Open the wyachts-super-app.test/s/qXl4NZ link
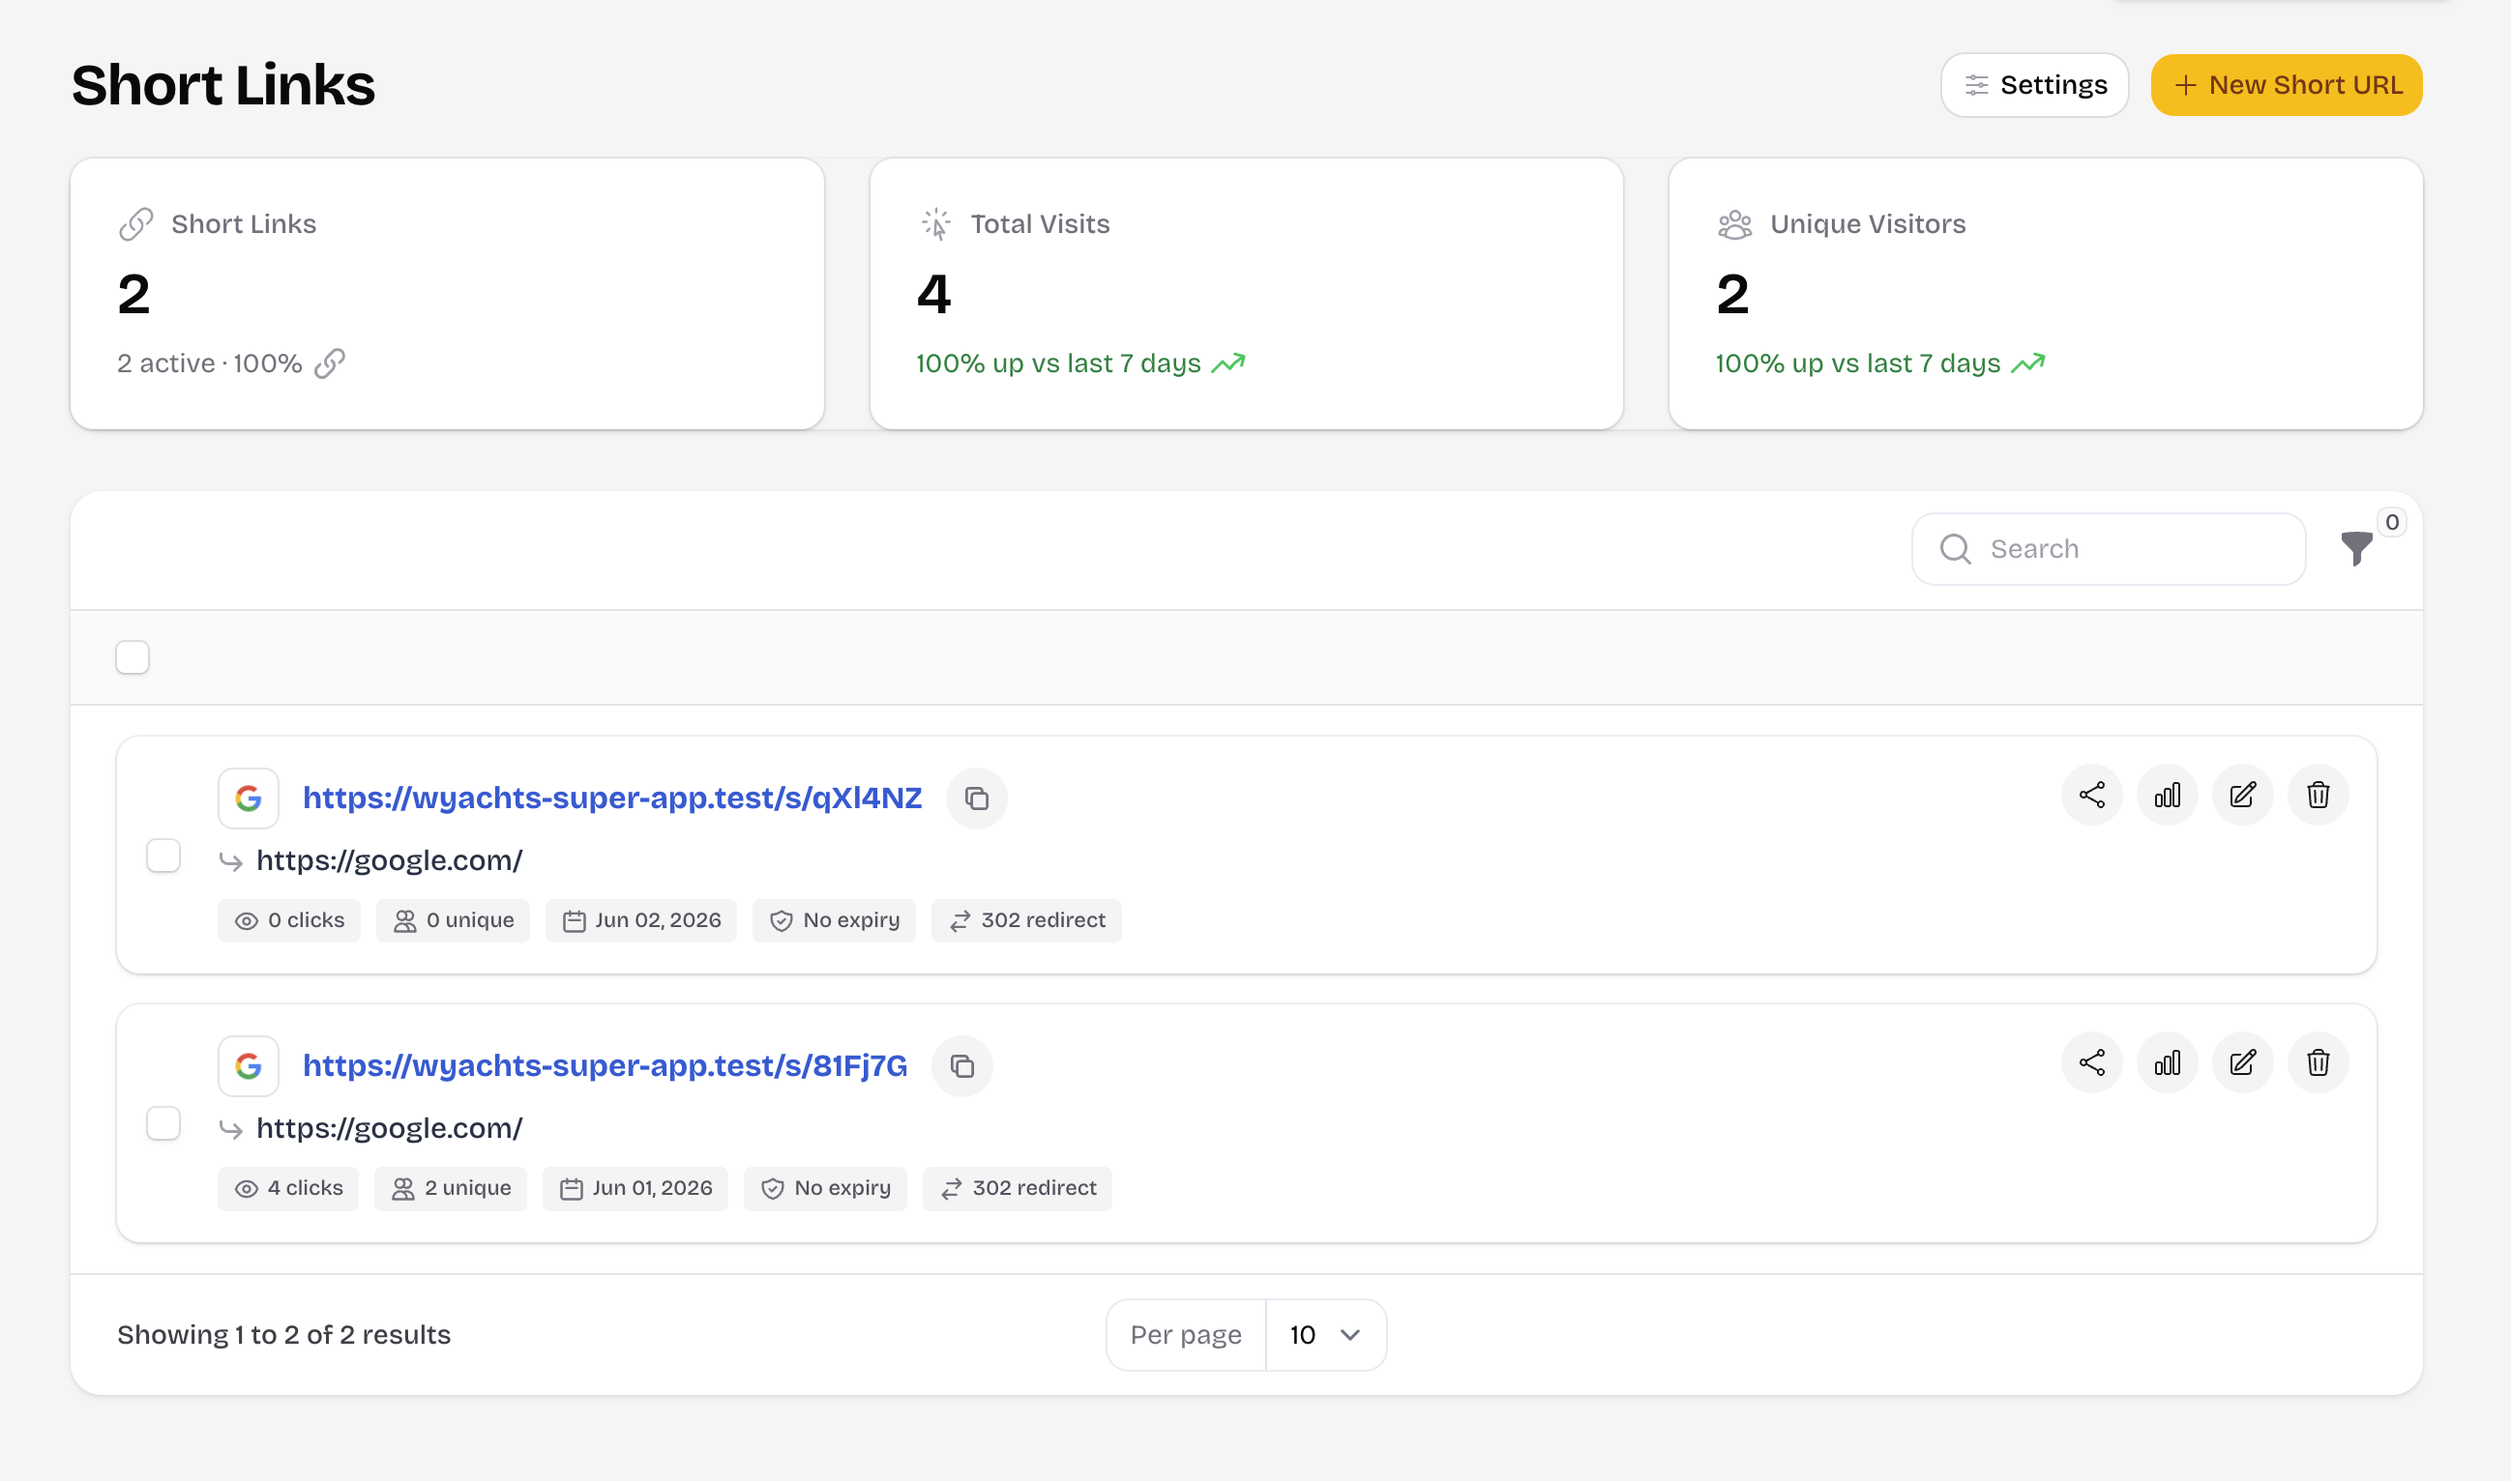This screenshot has height=1481, width=2511. coord(612,799)
